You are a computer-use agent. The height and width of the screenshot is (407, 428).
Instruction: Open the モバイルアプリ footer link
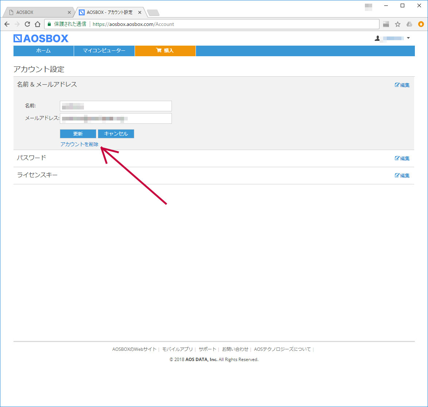177,349
